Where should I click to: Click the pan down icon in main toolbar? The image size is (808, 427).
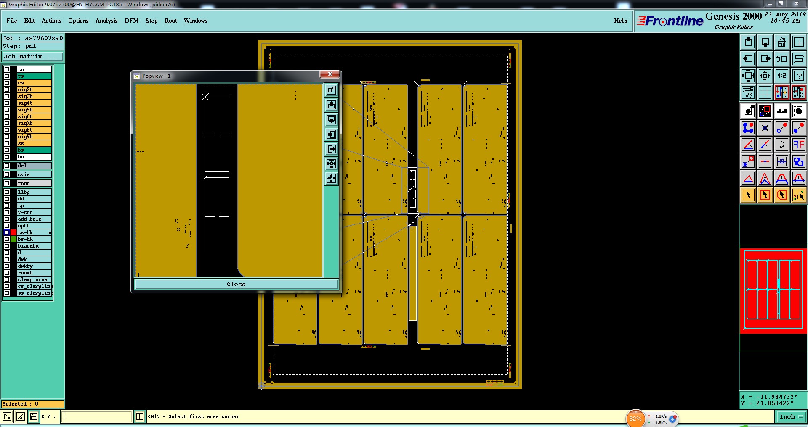[x=765, y=42]
